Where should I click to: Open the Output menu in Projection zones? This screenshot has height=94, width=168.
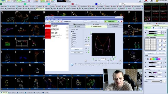pyautogui.click(x=56, y=19)
